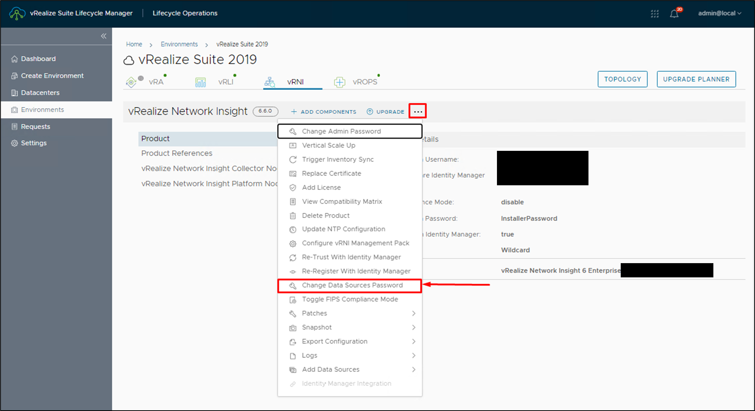
Task: Choose Change Data Sources Password
Action: point(350,286)
